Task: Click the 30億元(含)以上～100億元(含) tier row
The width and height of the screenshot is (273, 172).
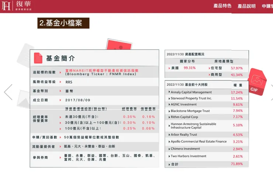Action: coord(93,123)
